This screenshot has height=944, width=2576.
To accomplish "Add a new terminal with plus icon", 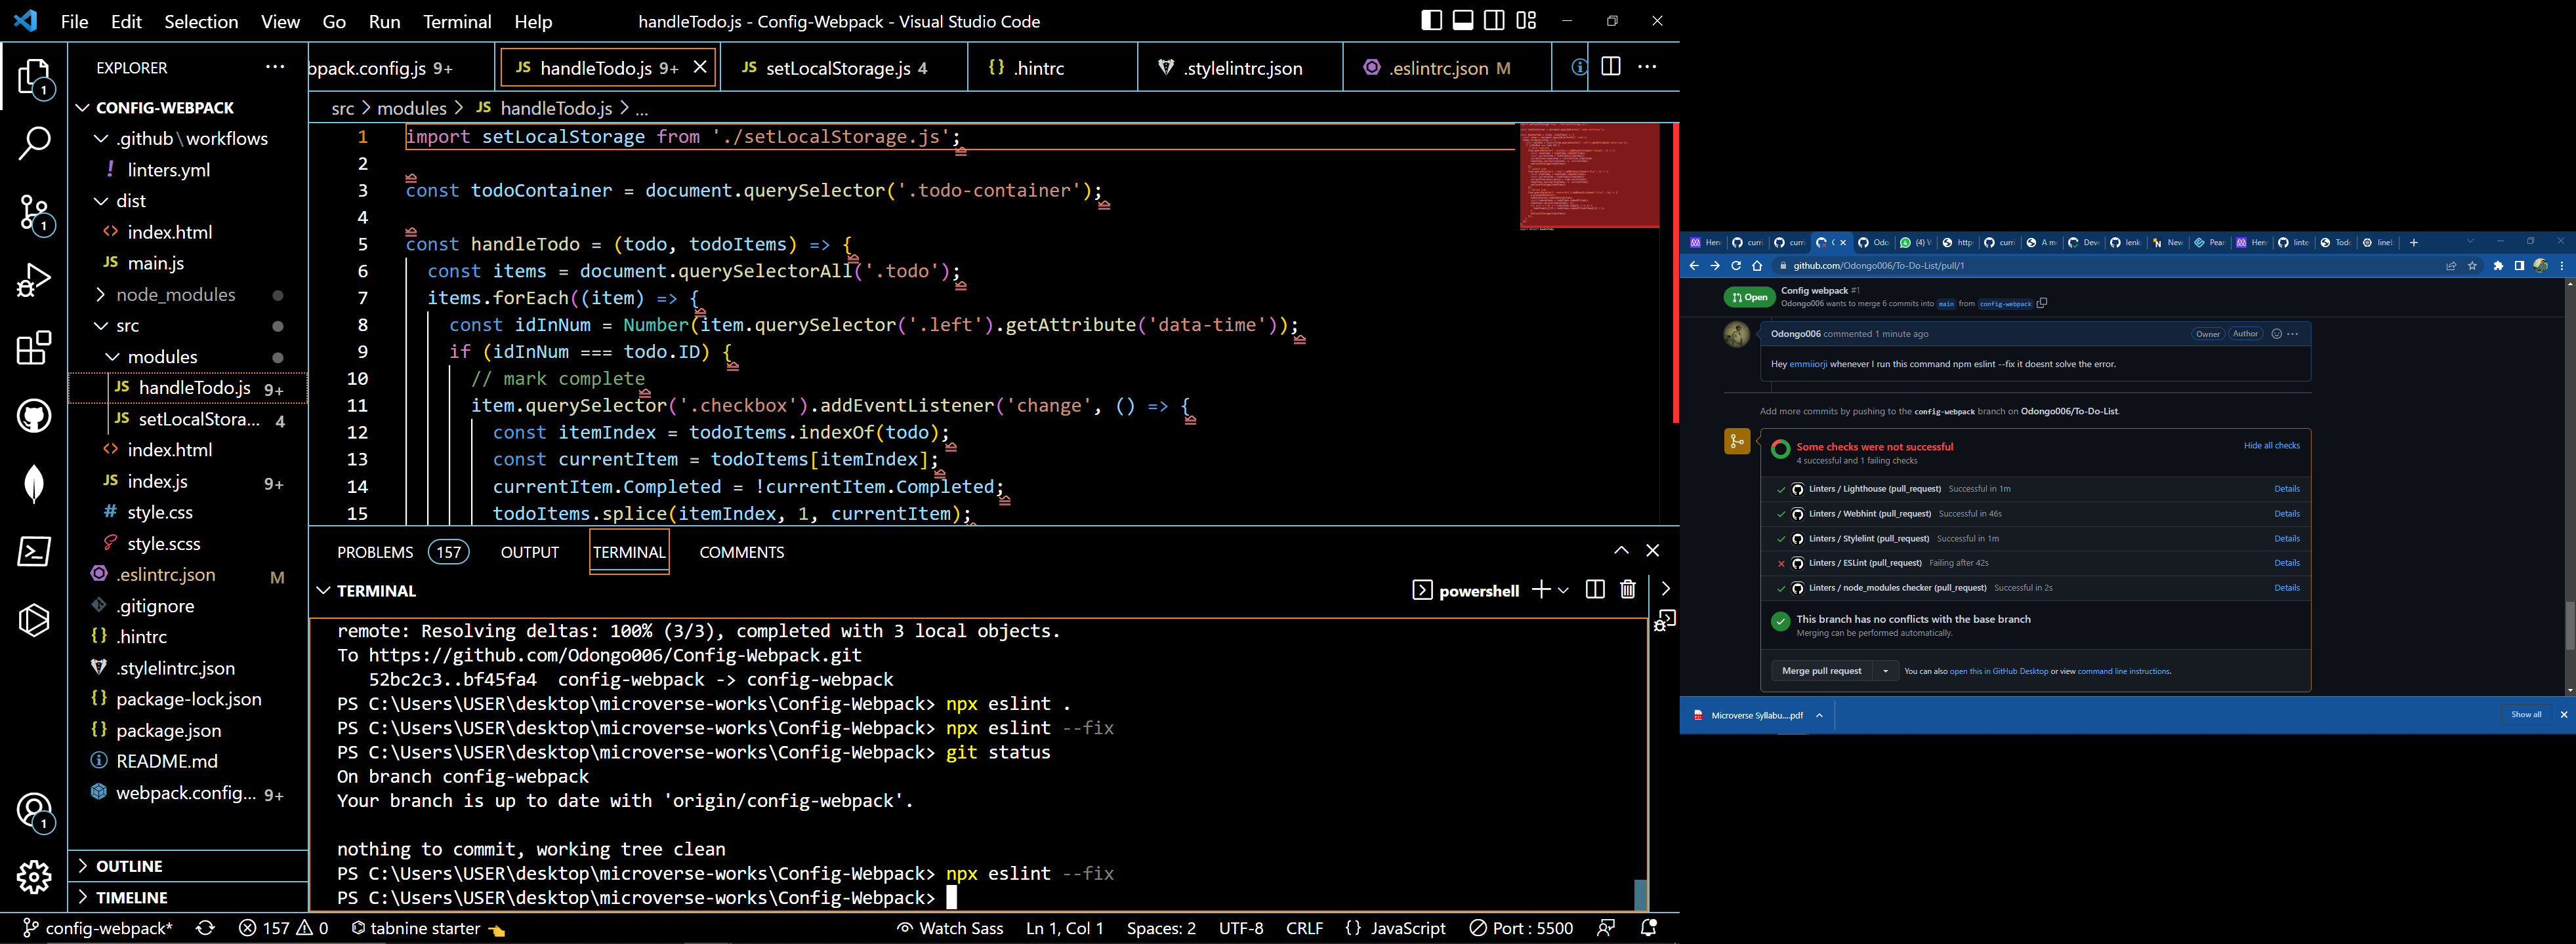I will (1541, 589).
